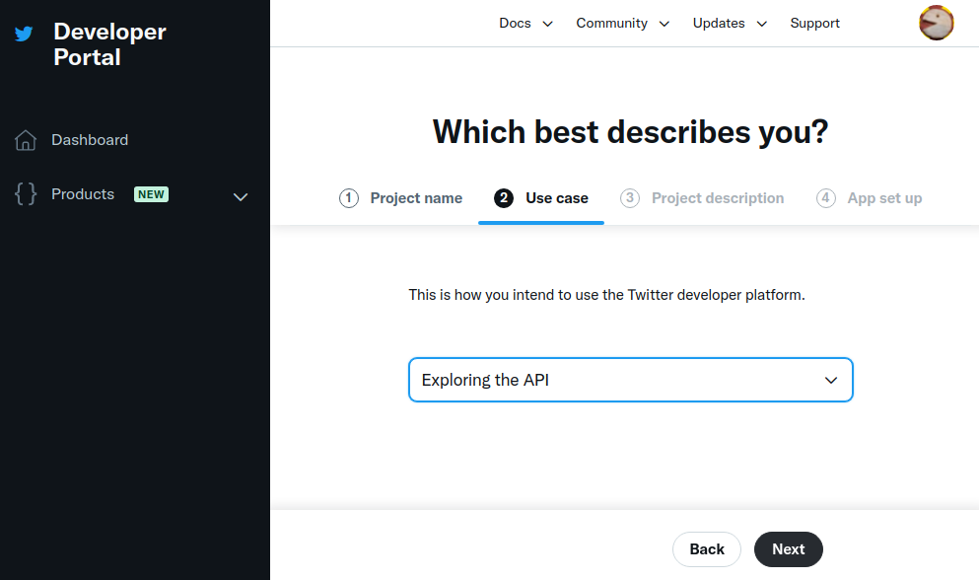Image resolution: width=979 pixels, height=580 pixels.
Task: Open the Dashboard via its home icon
Action: pyautogui.click(x=24, y=139)
